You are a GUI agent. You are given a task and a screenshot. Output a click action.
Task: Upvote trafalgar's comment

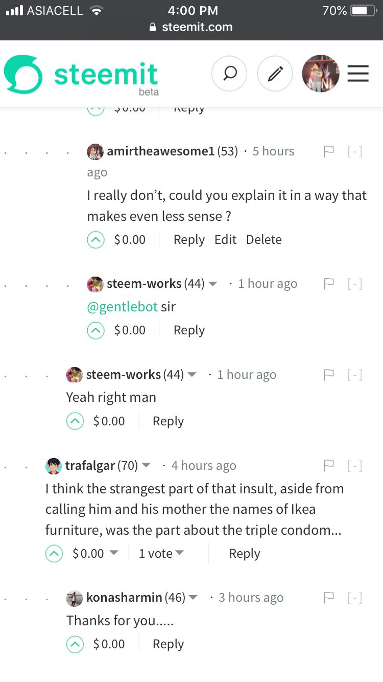click(54, 554)
